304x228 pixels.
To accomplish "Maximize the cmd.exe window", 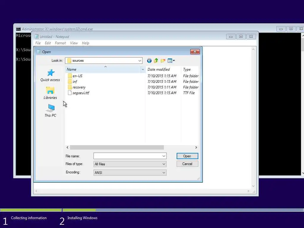I will click(291, 29).
